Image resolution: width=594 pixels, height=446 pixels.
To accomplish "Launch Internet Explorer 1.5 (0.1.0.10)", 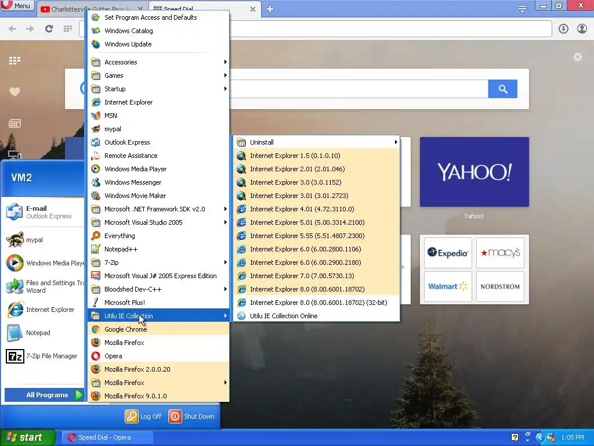I will 316,156.
